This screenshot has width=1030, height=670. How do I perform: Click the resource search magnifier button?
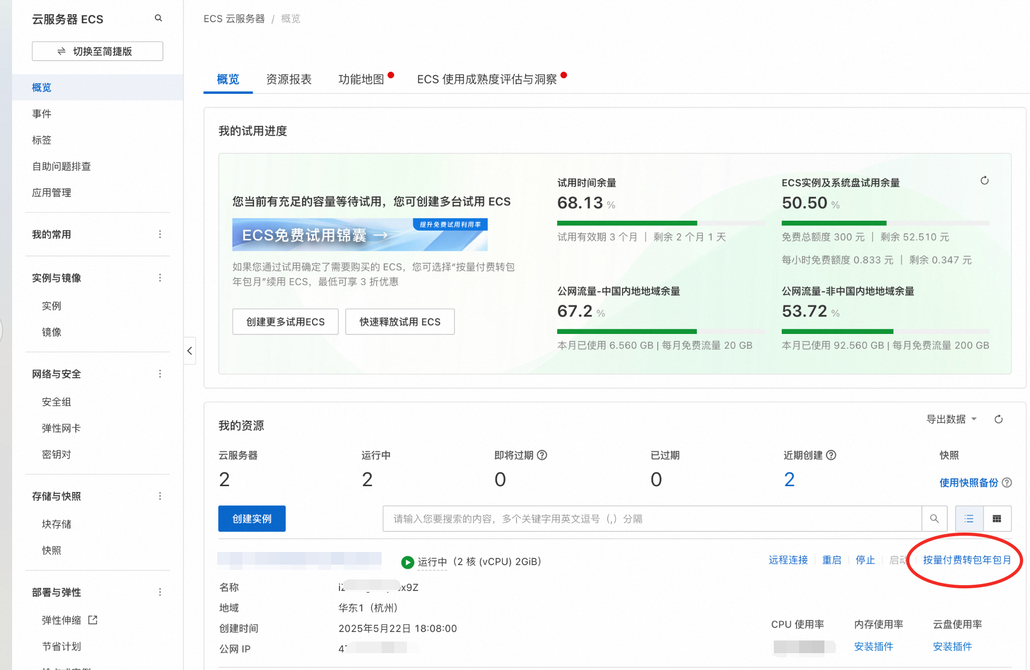click(x=934, y=519)
